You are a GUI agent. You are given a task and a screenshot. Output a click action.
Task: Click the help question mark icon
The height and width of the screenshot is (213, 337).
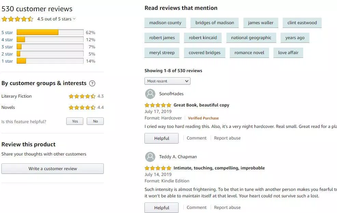click(x=92, y=83)
